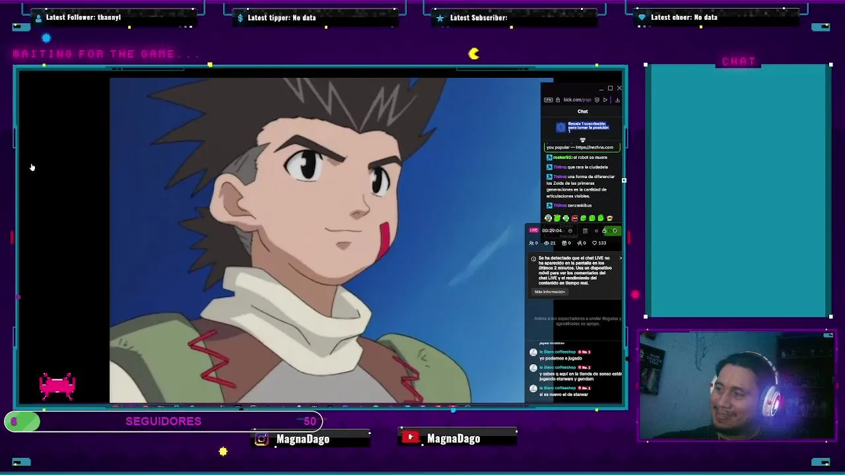Click the kick.com address bar field

[578, 100]
